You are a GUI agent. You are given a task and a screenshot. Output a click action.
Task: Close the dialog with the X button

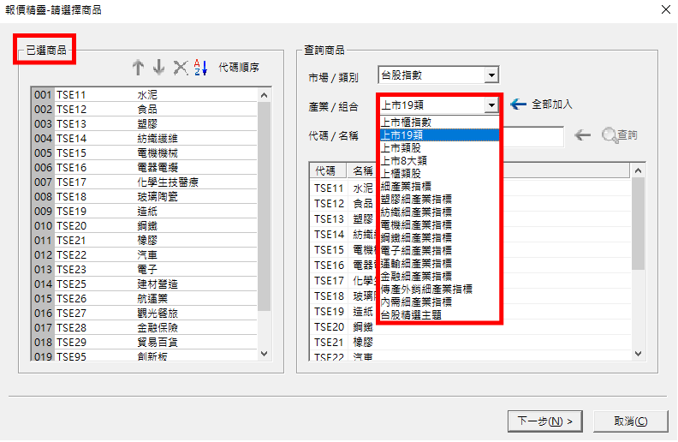pyautogui.click(x=665, y=9)
